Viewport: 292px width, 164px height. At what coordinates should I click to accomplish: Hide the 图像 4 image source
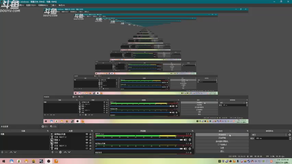(87, 140)
